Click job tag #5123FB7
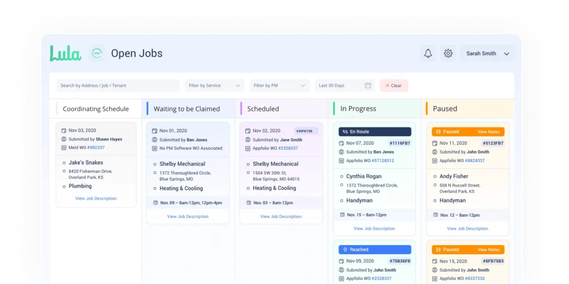Viewport: 569px width, 284px height. 493,143
